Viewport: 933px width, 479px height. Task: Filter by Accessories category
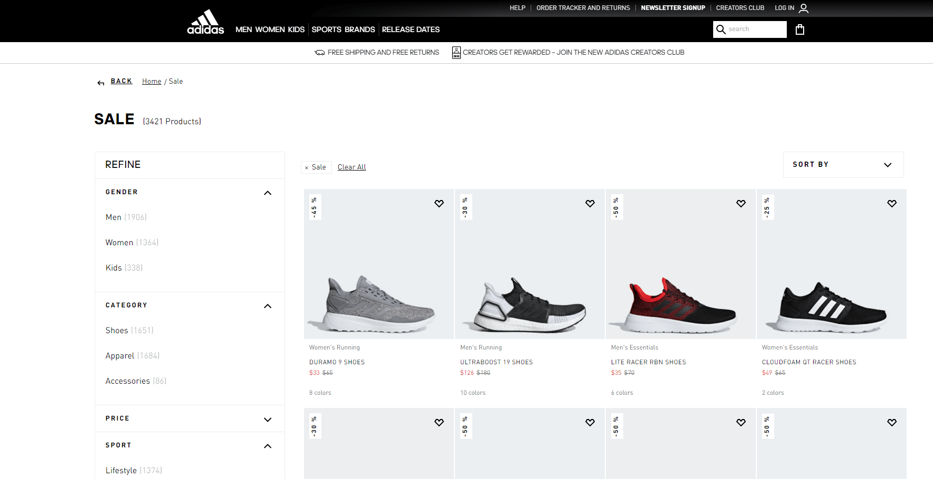tap(136, 381)
